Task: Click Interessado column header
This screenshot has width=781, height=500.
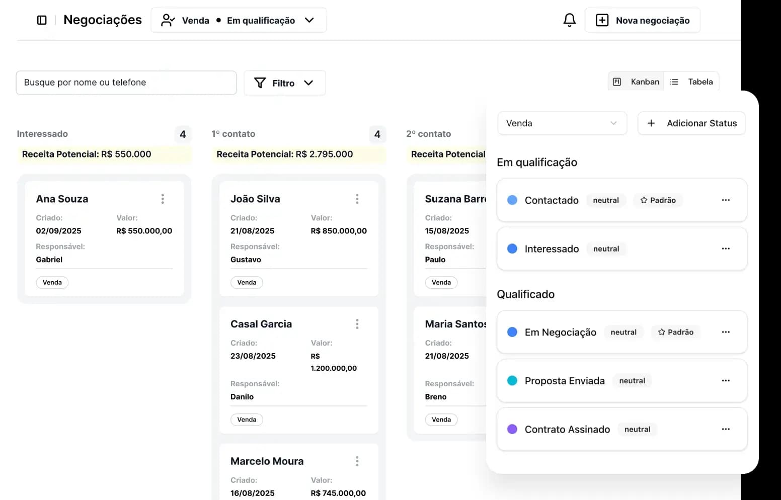Action: pyautogui.click(x=42, y=134)
